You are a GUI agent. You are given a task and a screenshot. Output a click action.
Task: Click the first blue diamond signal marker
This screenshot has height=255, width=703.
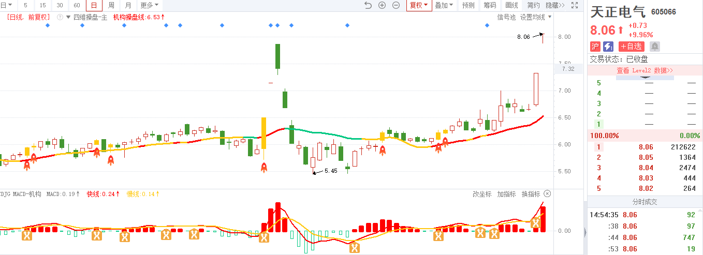pyautogui.click(x=48, y=25)
